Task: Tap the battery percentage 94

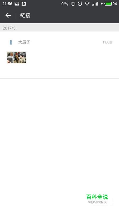Action: pyautogui.click(x=115, y=4)
